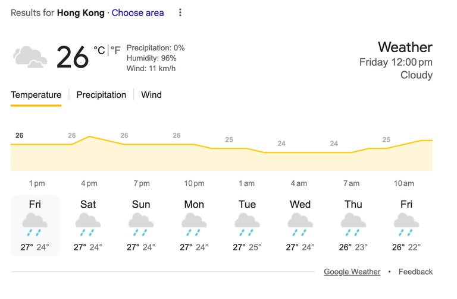
Task: Open the Google Weather link
Action: (x=352, y=272)
